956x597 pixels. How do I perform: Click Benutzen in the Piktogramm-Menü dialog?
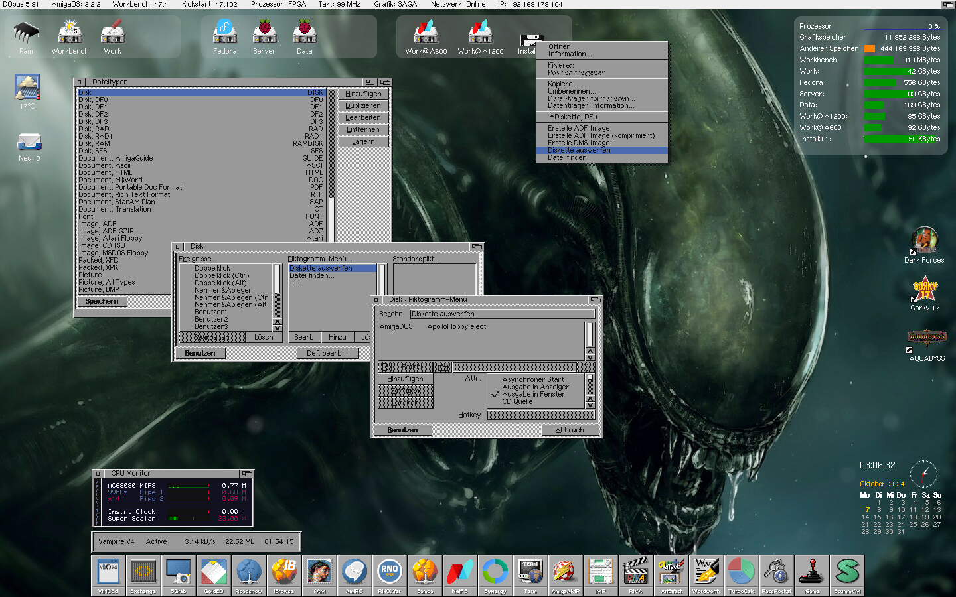click(x=402, y=430)
